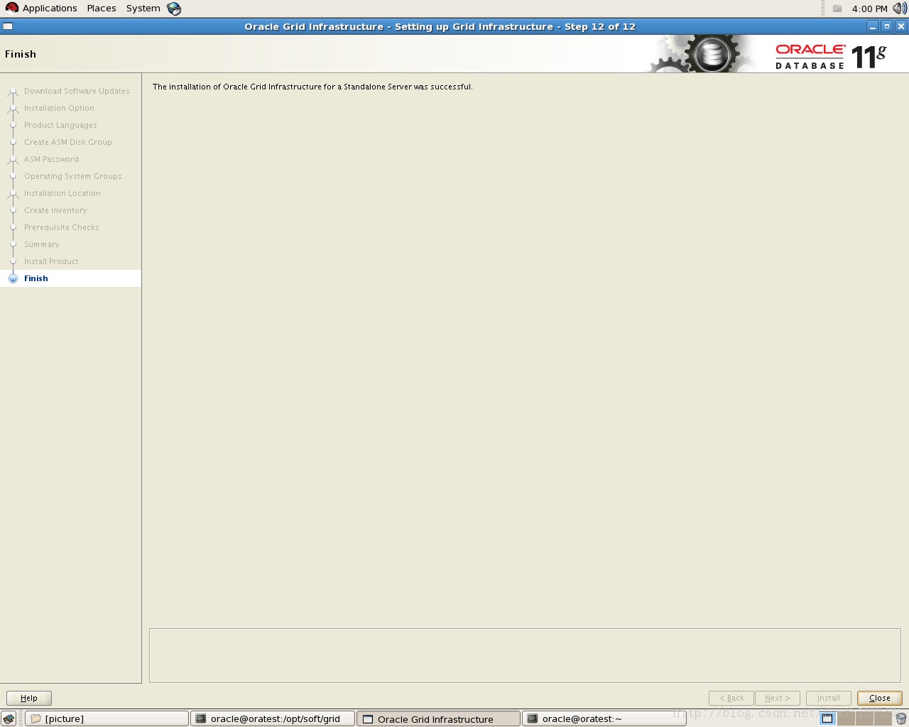
Task: Select the Download Software Updates step
Action: pos(77,91)
